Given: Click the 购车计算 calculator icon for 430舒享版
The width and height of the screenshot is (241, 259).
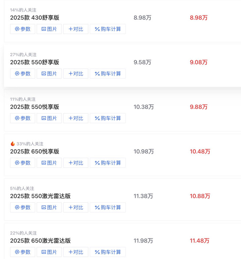Looking at the screenshot, I should coord(97,29).
